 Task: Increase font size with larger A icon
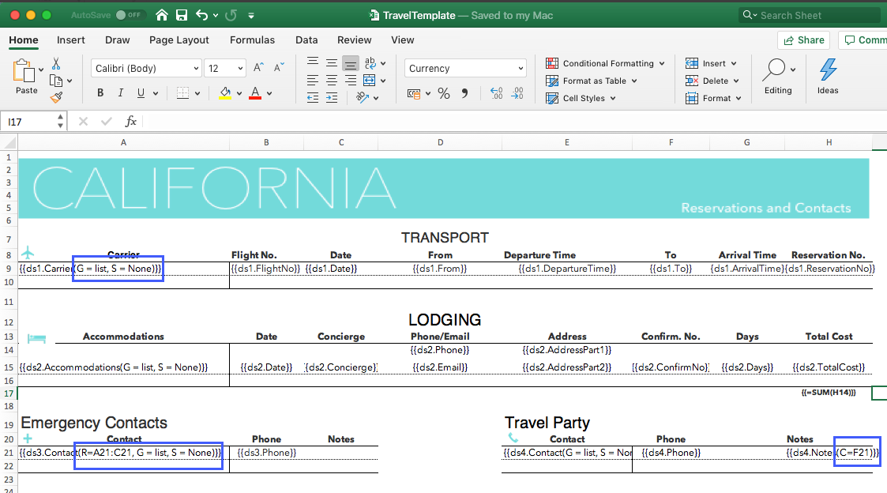point(258,68)
